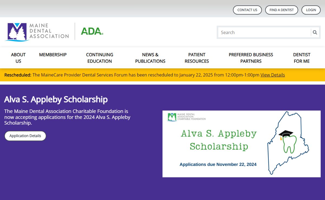
Task: Click the Alva S. Appleby Scholarship banner image
Action: click(x=242, y=144)
